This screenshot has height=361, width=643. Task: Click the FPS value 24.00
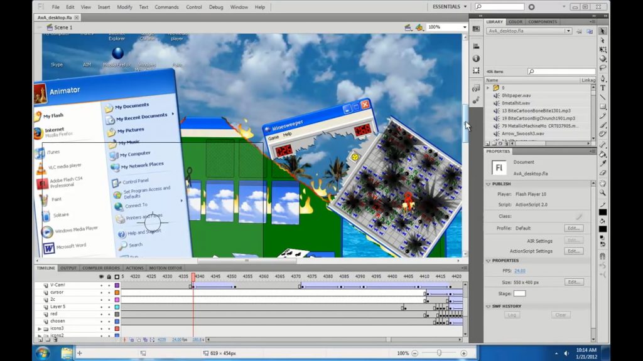[x=519, y=271]
